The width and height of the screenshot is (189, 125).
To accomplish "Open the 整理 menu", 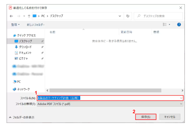I will [15, 25].
